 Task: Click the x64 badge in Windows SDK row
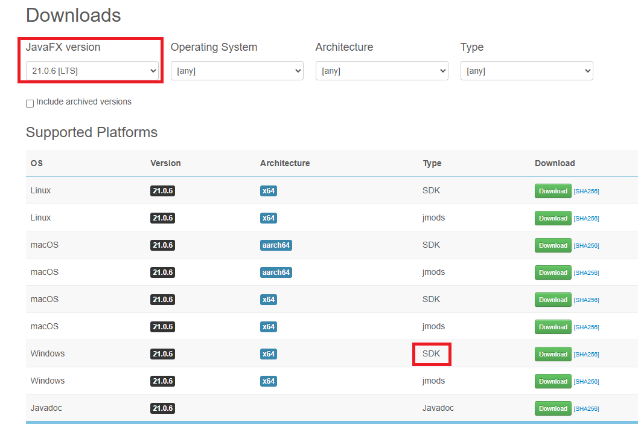click(269, 354)
